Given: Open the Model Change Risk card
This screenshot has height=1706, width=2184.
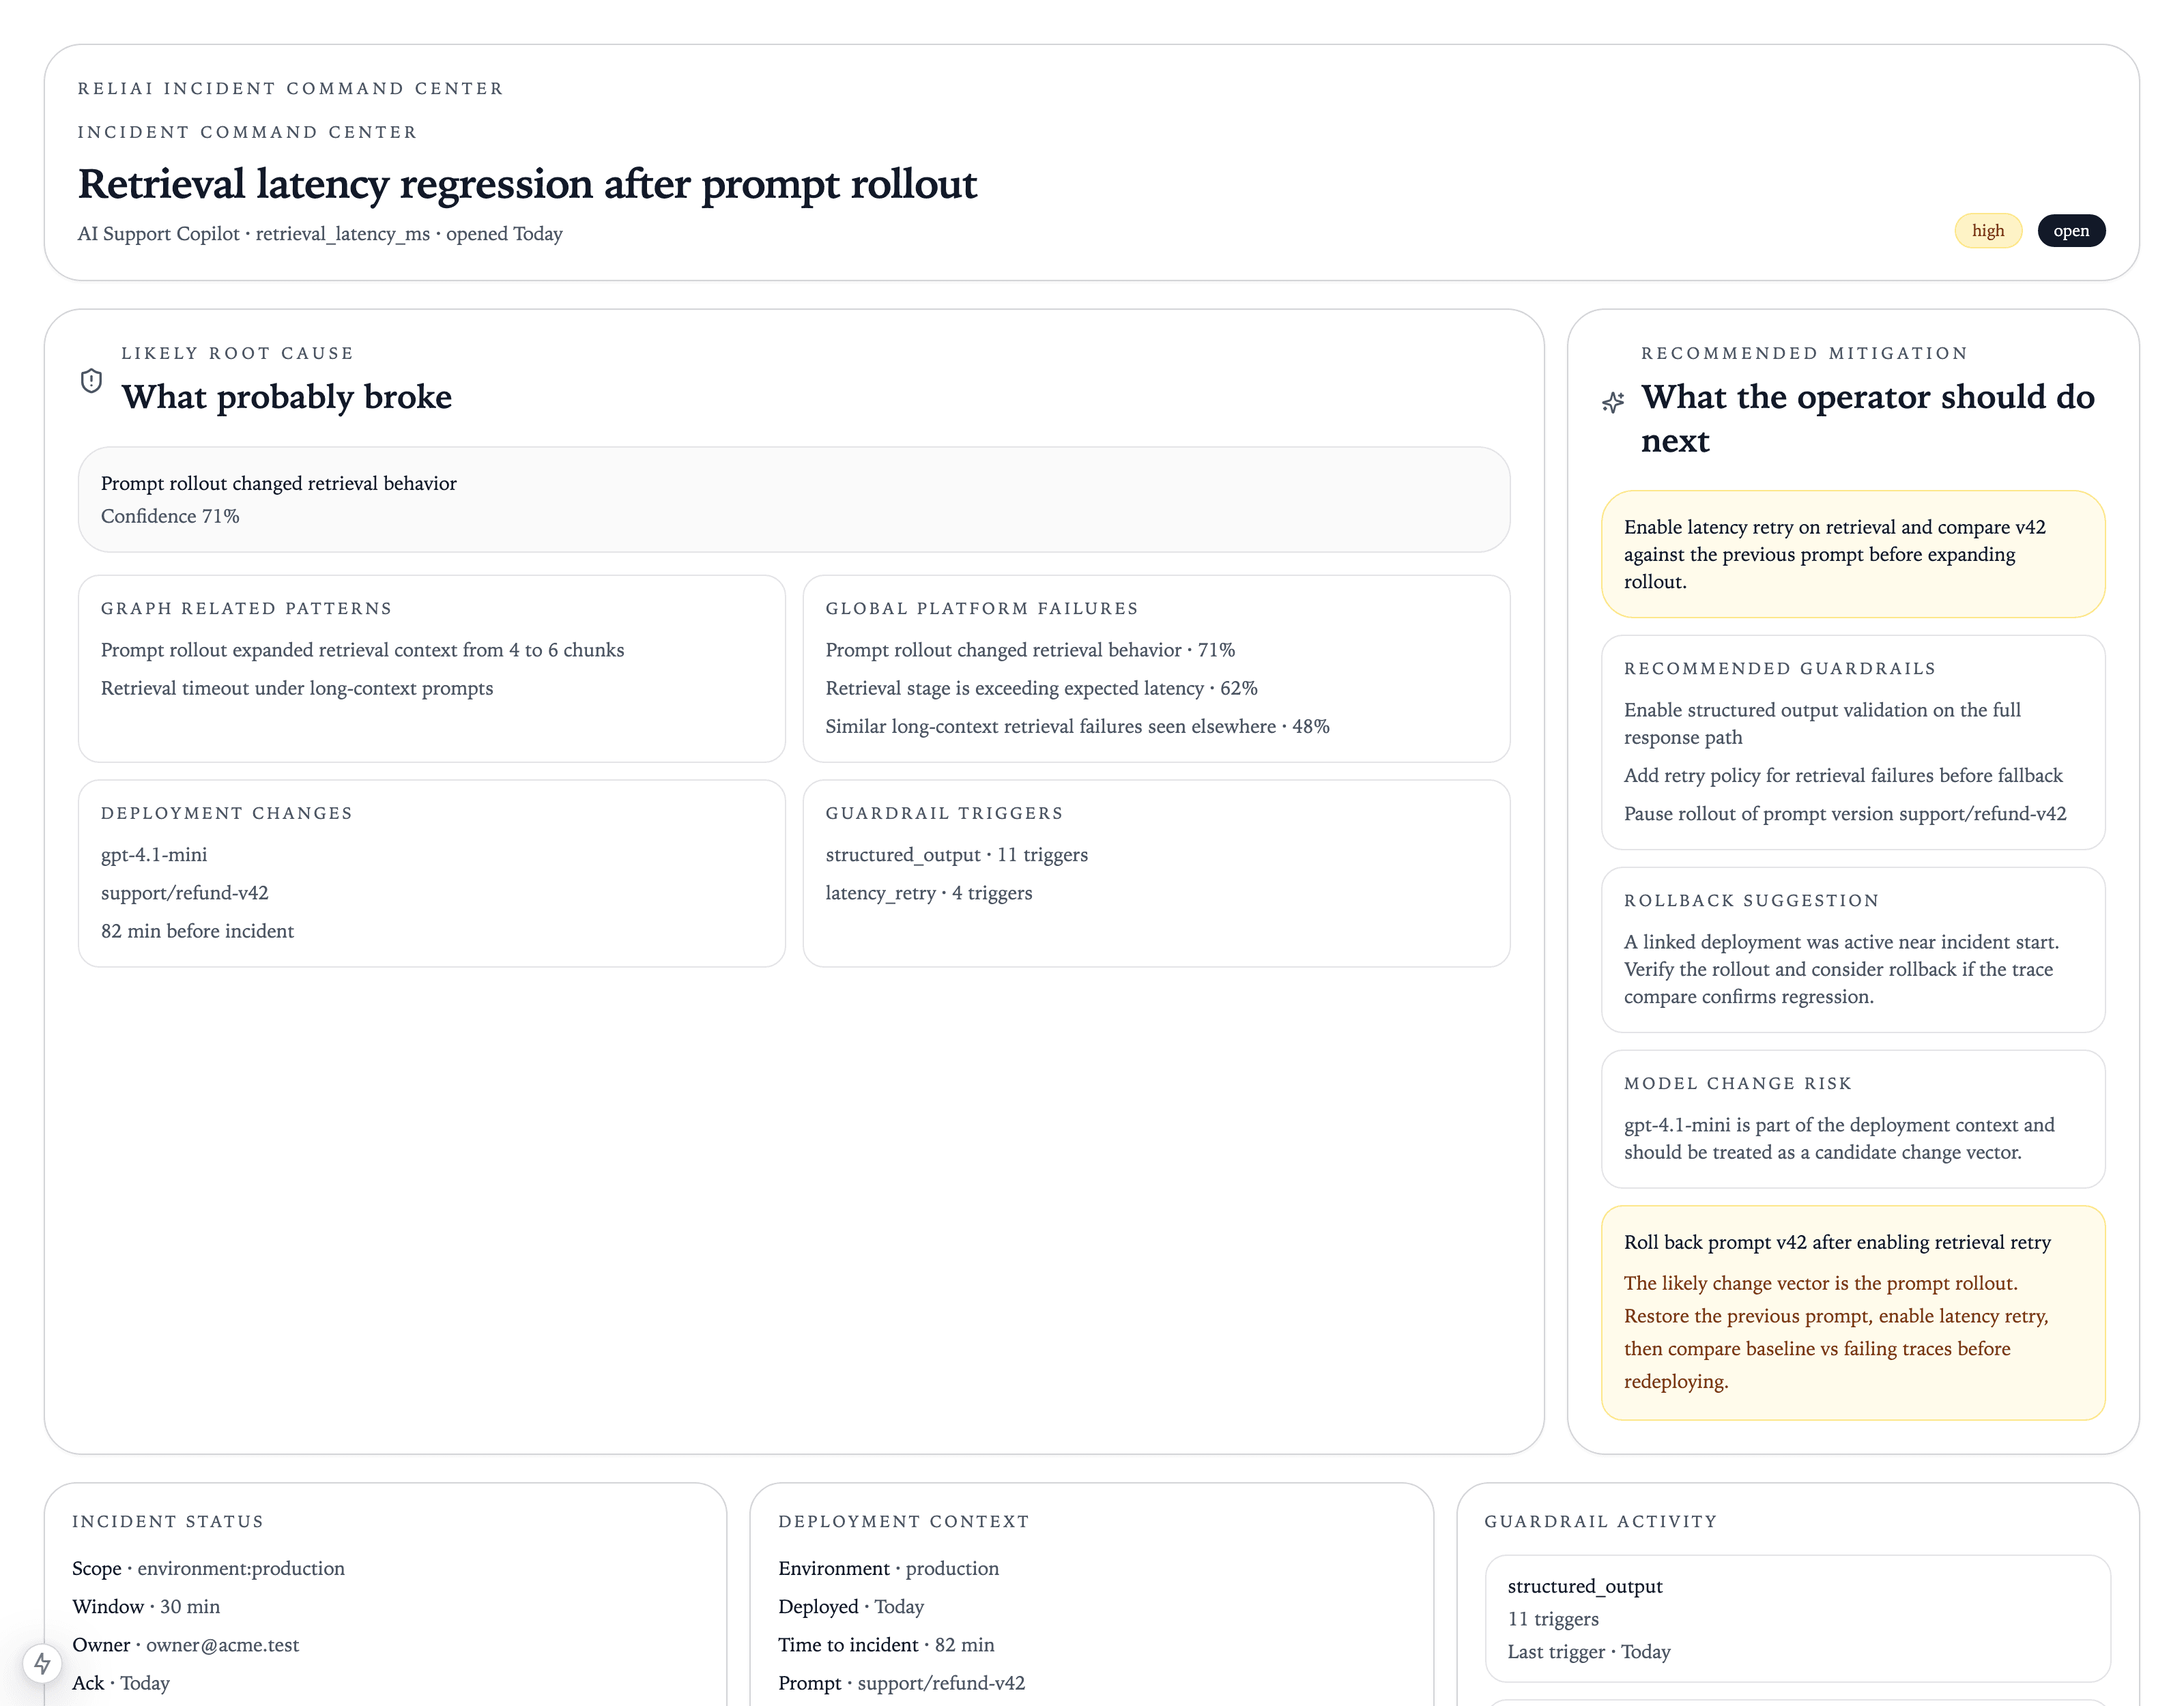Looking at the screenshot, I should 1852,1118.
